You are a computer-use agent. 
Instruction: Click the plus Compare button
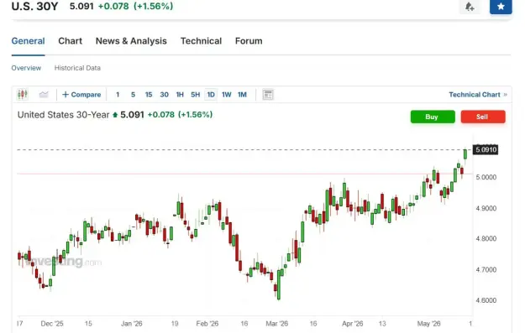click(81, 95)
